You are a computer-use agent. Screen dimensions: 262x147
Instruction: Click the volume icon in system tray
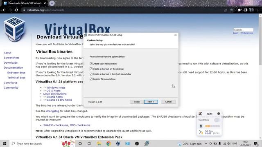point(229,143)
